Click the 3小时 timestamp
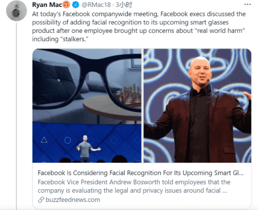Image resolution: width=262 pixels, height=212 pixels. point(124,5)
